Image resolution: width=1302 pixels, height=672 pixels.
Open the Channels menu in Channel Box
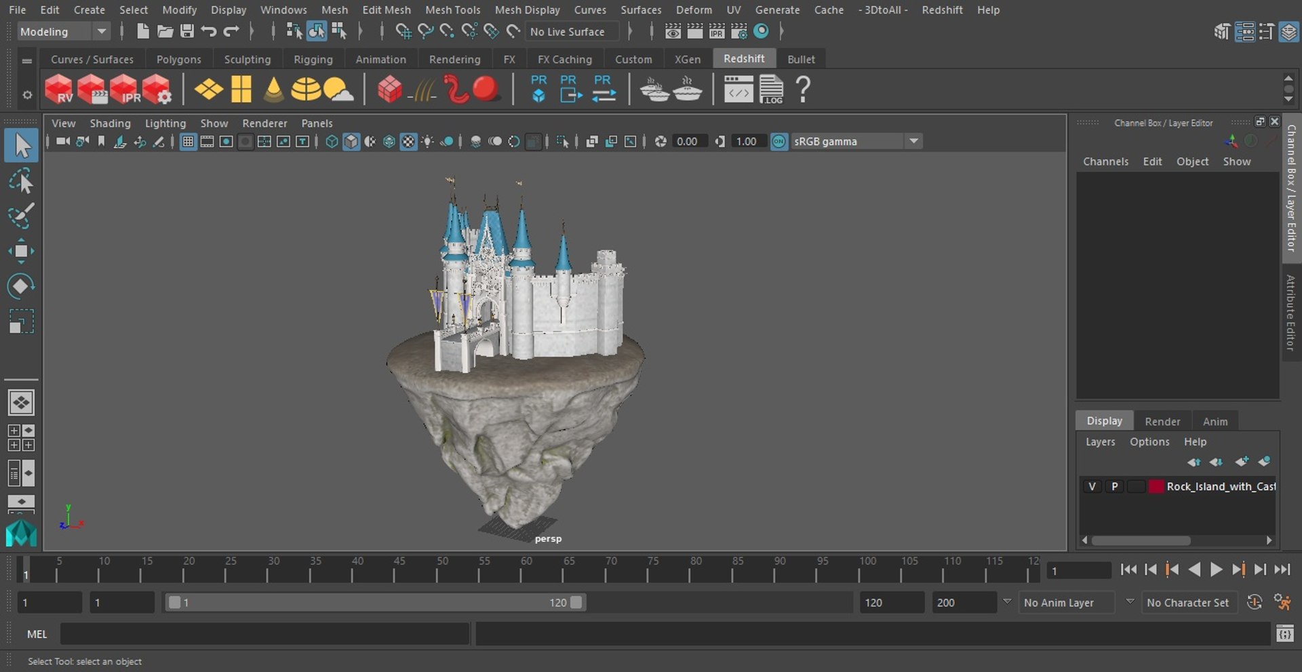pyautogui.click(x=1105, y=161)
